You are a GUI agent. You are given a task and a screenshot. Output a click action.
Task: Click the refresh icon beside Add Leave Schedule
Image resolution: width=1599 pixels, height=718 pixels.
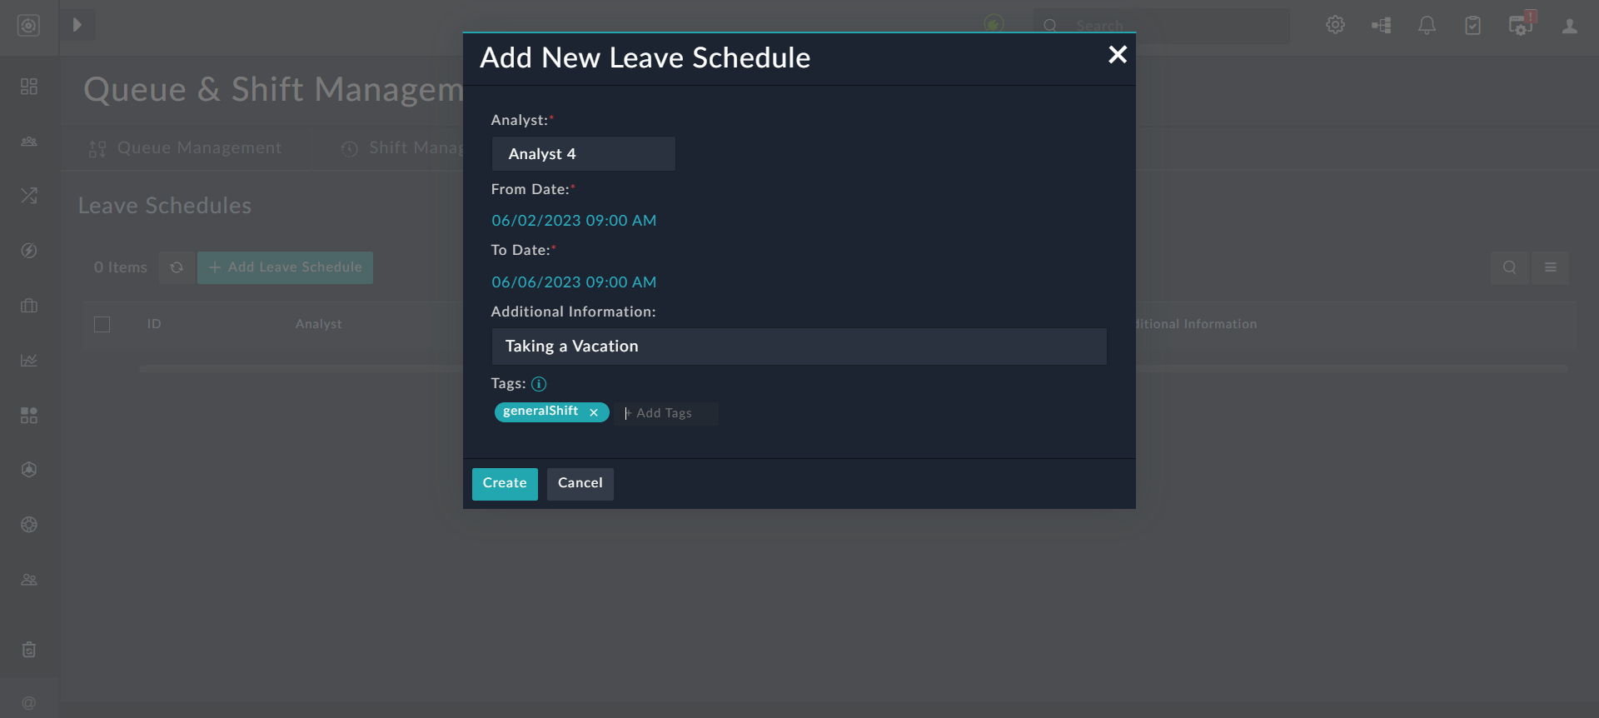pyautogui.click(x=176, y=267)
